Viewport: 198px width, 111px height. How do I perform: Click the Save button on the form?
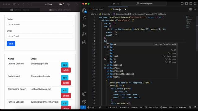point(11,43)
